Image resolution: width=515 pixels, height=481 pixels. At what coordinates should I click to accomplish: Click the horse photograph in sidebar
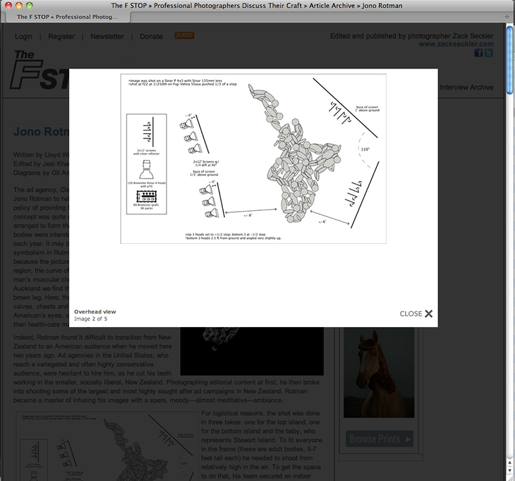(379, 373)
